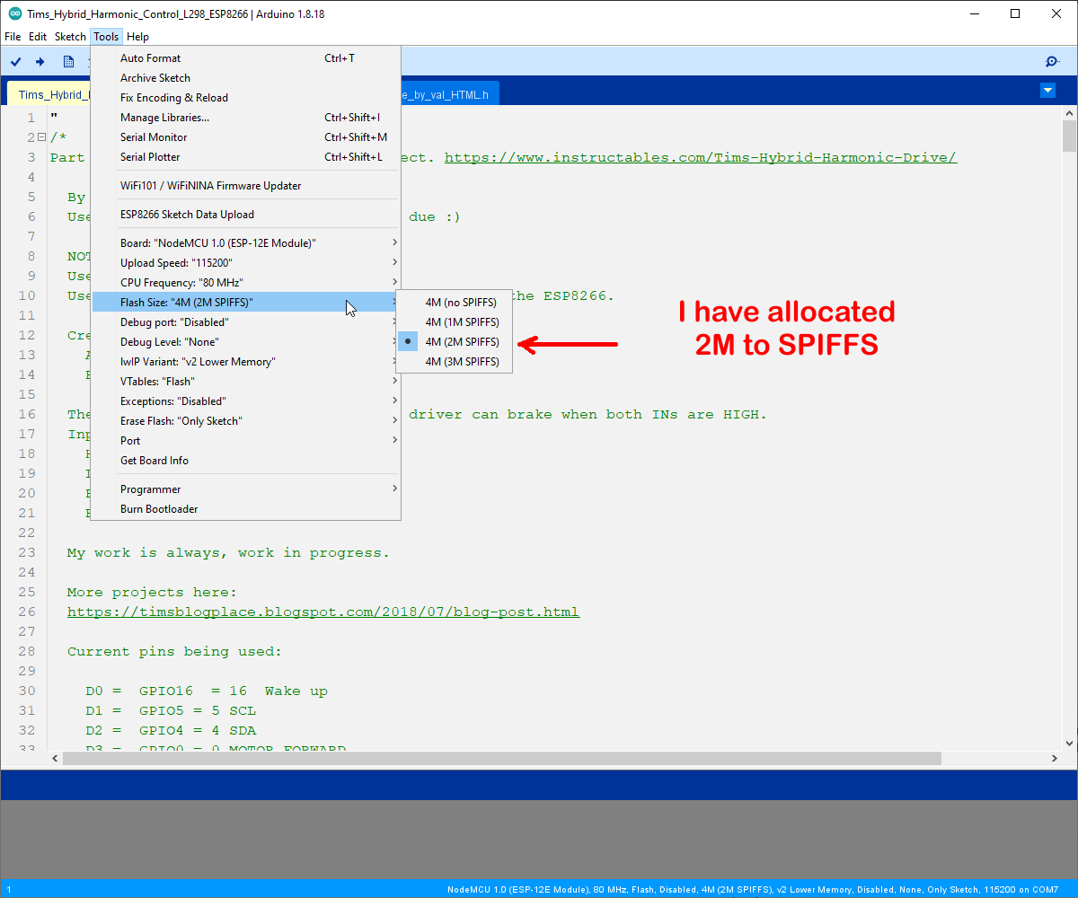The height and width of the screenshot is (898, 1078).
Task: Click the horizontal scrollbar right arrow
Action: pyautogui.click(x=1055, y=758)
